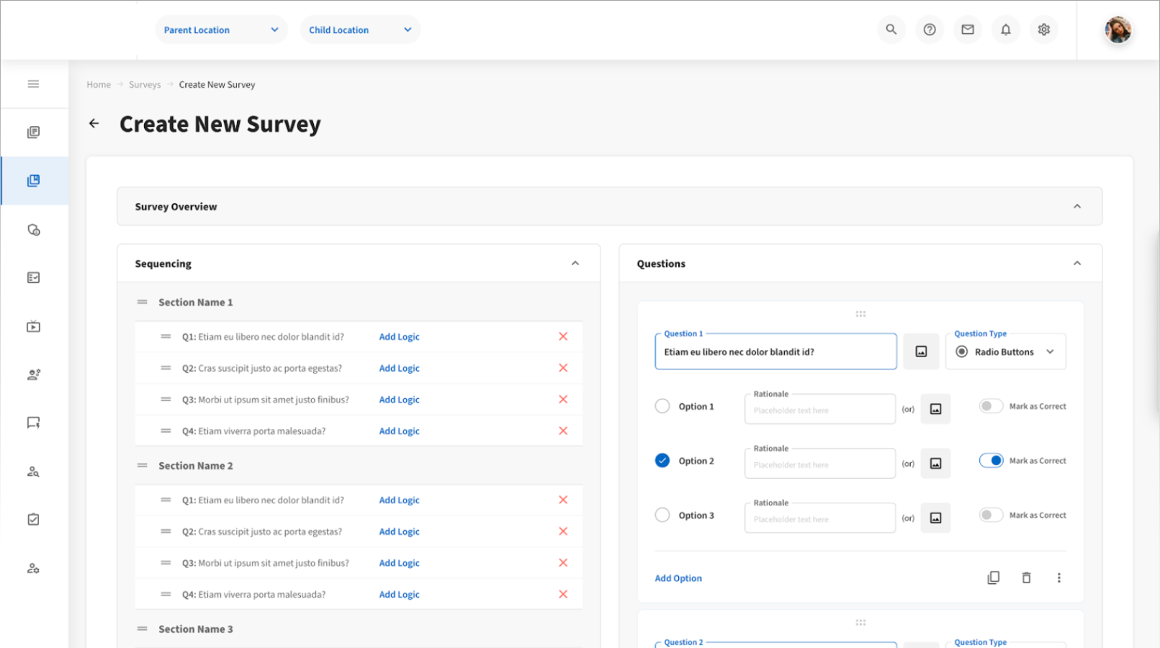Open the settings gear icon

coord(1044,30)
